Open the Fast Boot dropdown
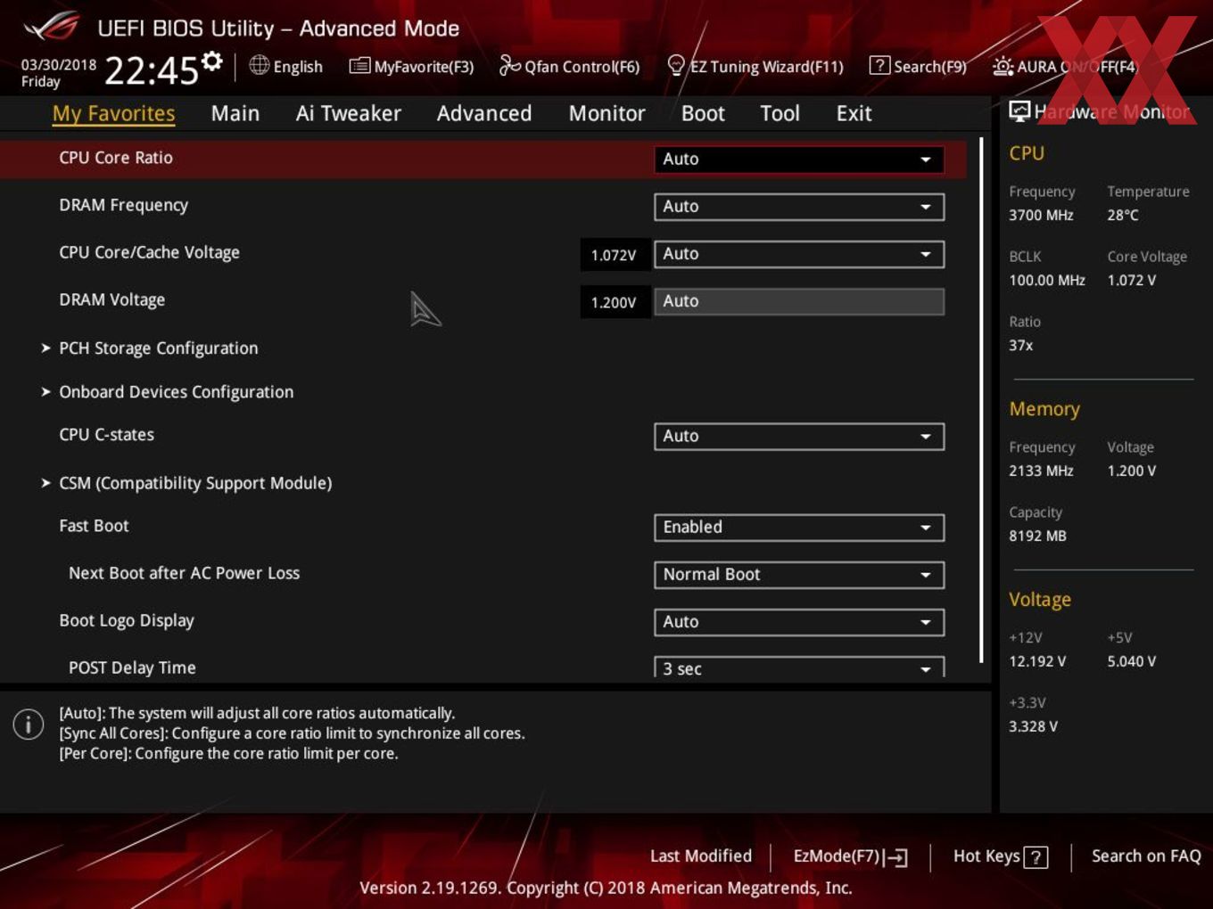Image resolution: width=1213 pixels, height=909 pixels. pos(799,528)
